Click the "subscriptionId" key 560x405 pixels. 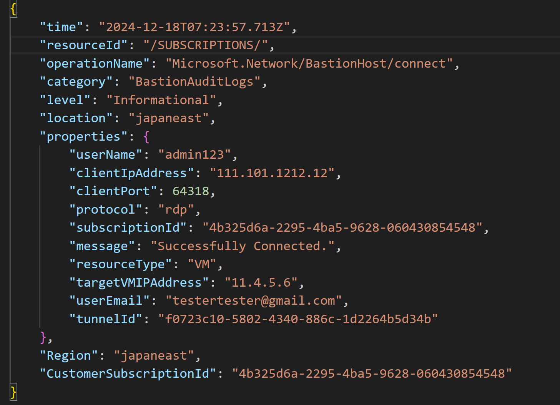[x=128, y=228]
